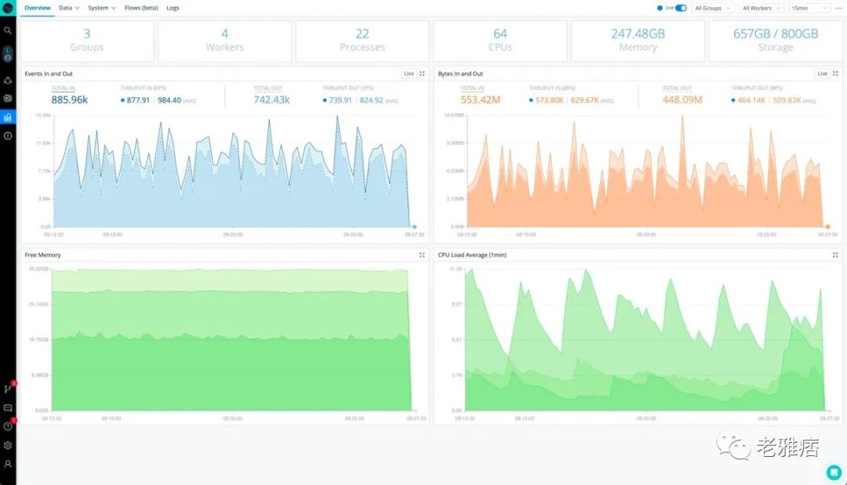Maximize the CPU Load Average panel
Image resolution: width=847 pixels, height=485 pixels.
[835, 255]
